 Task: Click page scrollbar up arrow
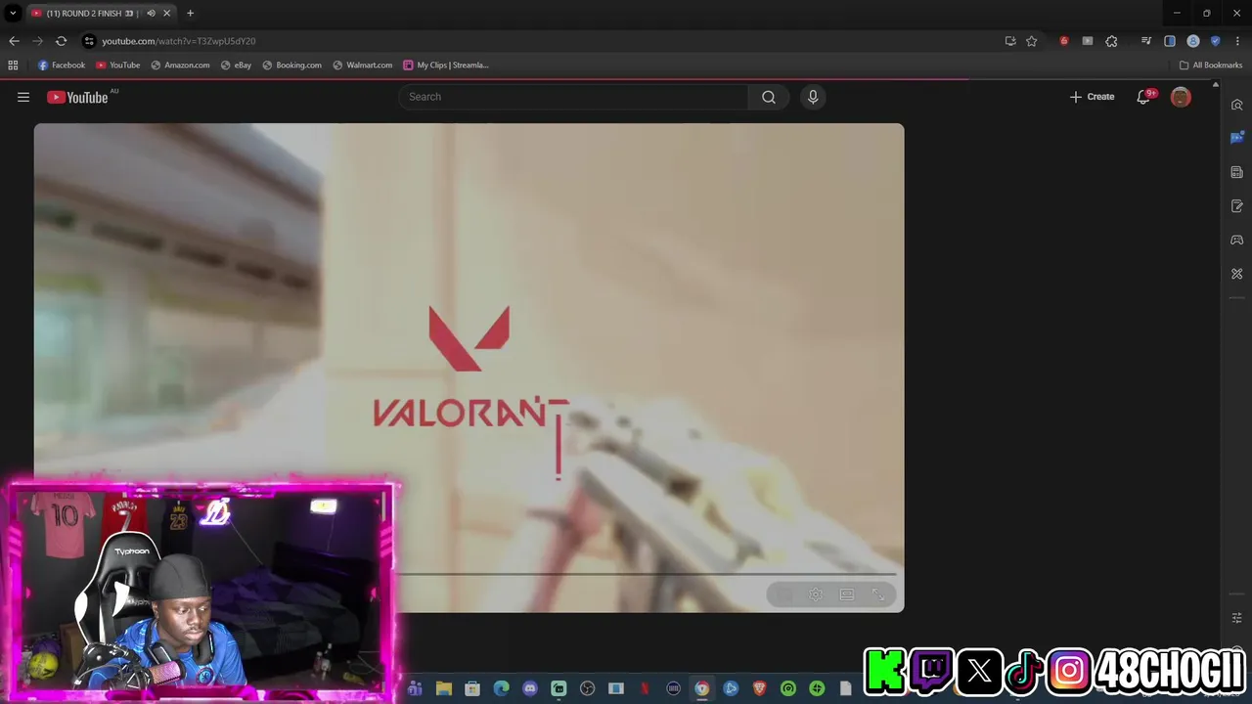pos(1216,85)
